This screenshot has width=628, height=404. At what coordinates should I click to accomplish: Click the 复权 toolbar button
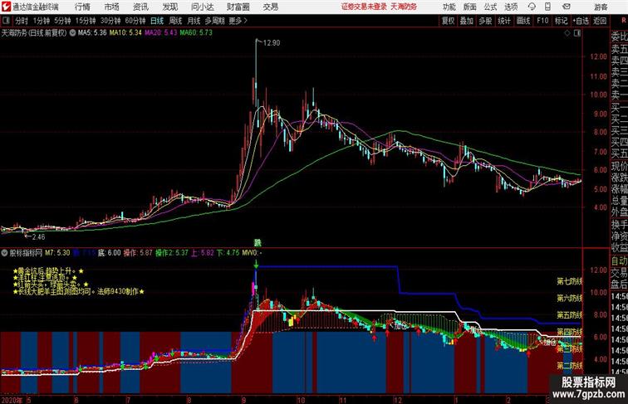(x=448, y=21)
